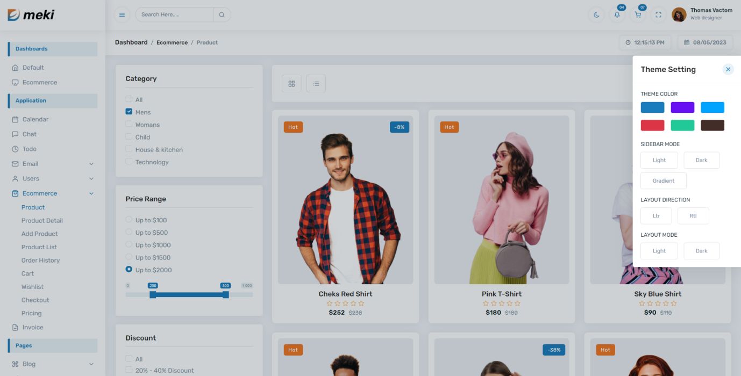Click the Search Here input field

tap(174, 15)
